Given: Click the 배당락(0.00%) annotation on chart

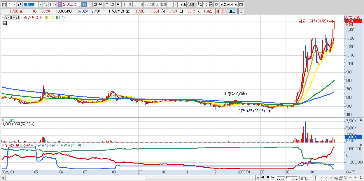Looking at the screenshot, I should click(235, 94).
